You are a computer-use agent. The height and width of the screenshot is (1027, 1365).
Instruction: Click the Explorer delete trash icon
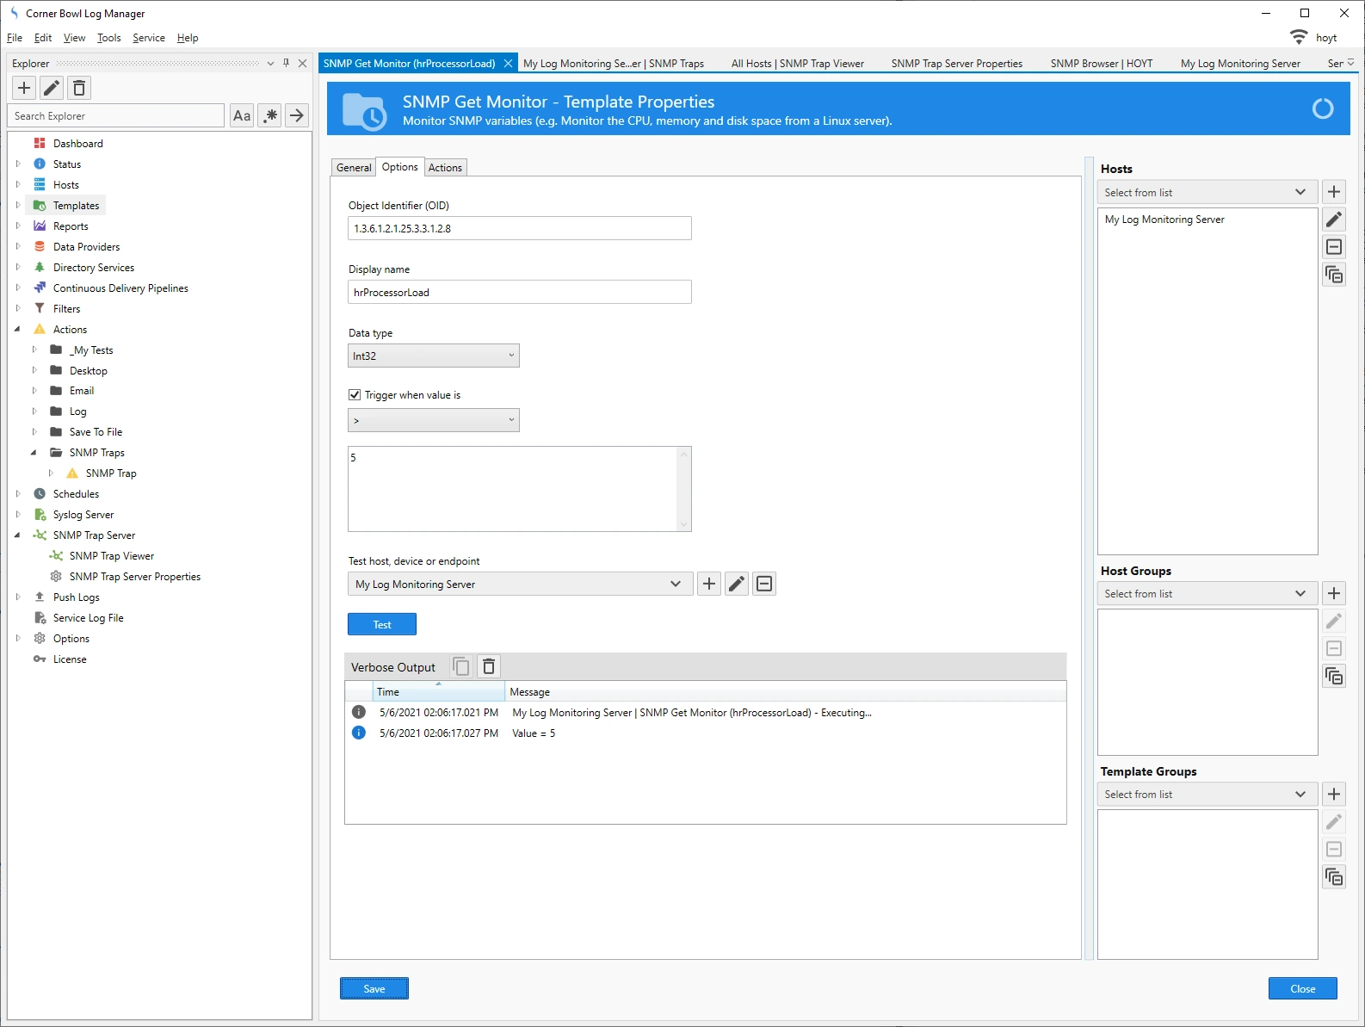[79, 88]
